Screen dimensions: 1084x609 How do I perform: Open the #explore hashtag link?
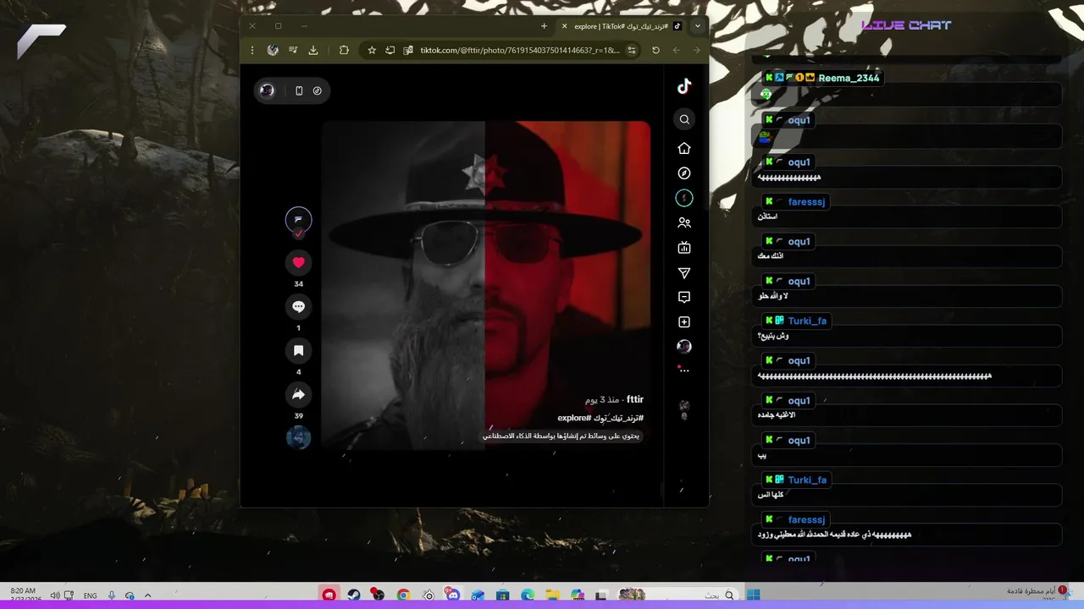click(574, 418)
